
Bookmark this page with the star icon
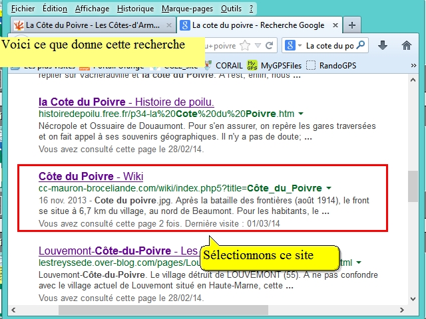(x=245, y=45)
